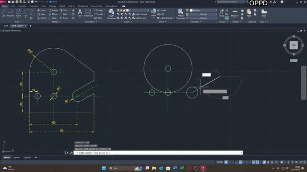Open Layer Properties
The width and height of the screenshot is (307, 172).
(x=111, y=14)
